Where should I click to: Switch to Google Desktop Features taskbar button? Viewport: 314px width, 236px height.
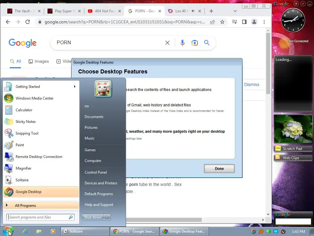(x=184, y=231)
